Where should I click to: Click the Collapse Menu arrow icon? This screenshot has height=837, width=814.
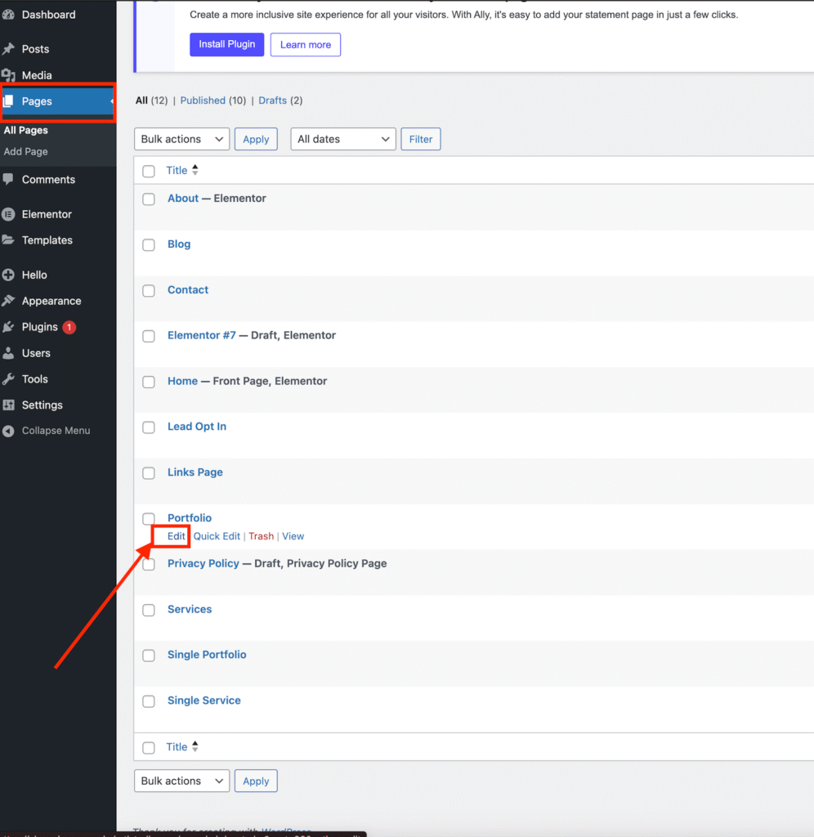[8, 431]
